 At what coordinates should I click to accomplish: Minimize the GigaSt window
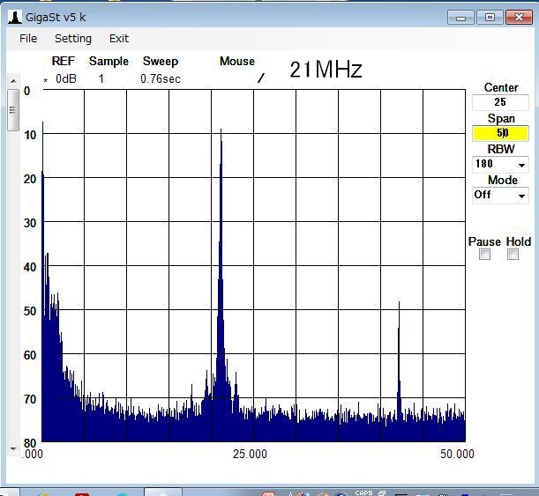[x=460, y=17]
